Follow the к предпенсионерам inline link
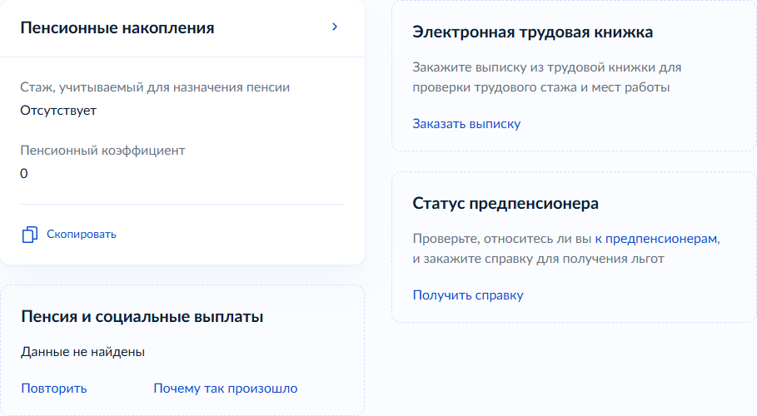Viewport: 757px width, 416px height. tap(656, 239)
